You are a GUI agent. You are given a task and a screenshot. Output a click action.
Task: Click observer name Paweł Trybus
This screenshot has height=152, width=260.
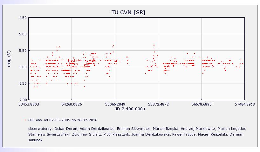(184, 134)
